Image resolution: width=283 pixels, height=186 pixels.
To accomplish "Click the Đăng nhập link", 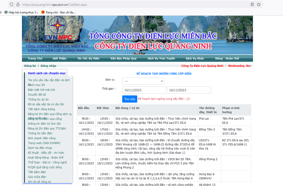I will (48, 66).
